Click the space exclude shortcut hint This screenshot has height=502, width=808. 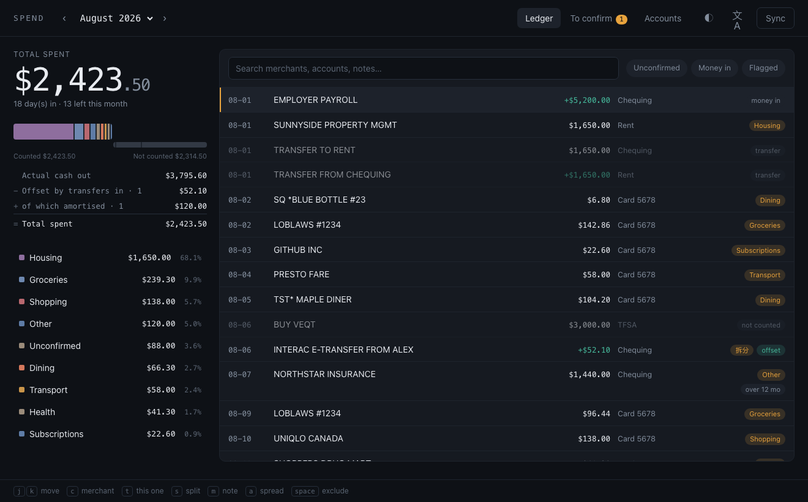pos(320,491)
